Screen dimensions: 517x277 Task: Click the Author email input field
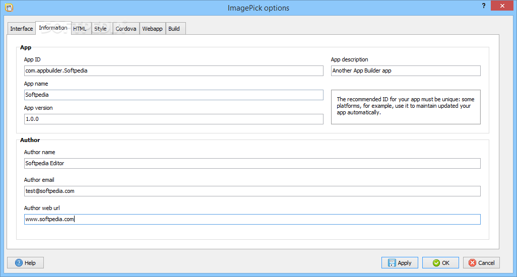[252, 191]
